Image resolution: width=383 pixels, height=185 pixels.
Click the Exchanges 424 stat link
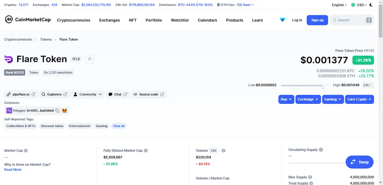54,5
